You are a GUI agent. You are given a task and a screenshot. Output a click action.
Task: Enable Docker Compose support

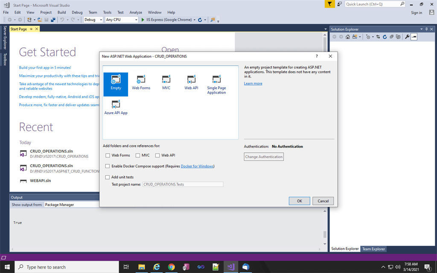click(107, 166)
